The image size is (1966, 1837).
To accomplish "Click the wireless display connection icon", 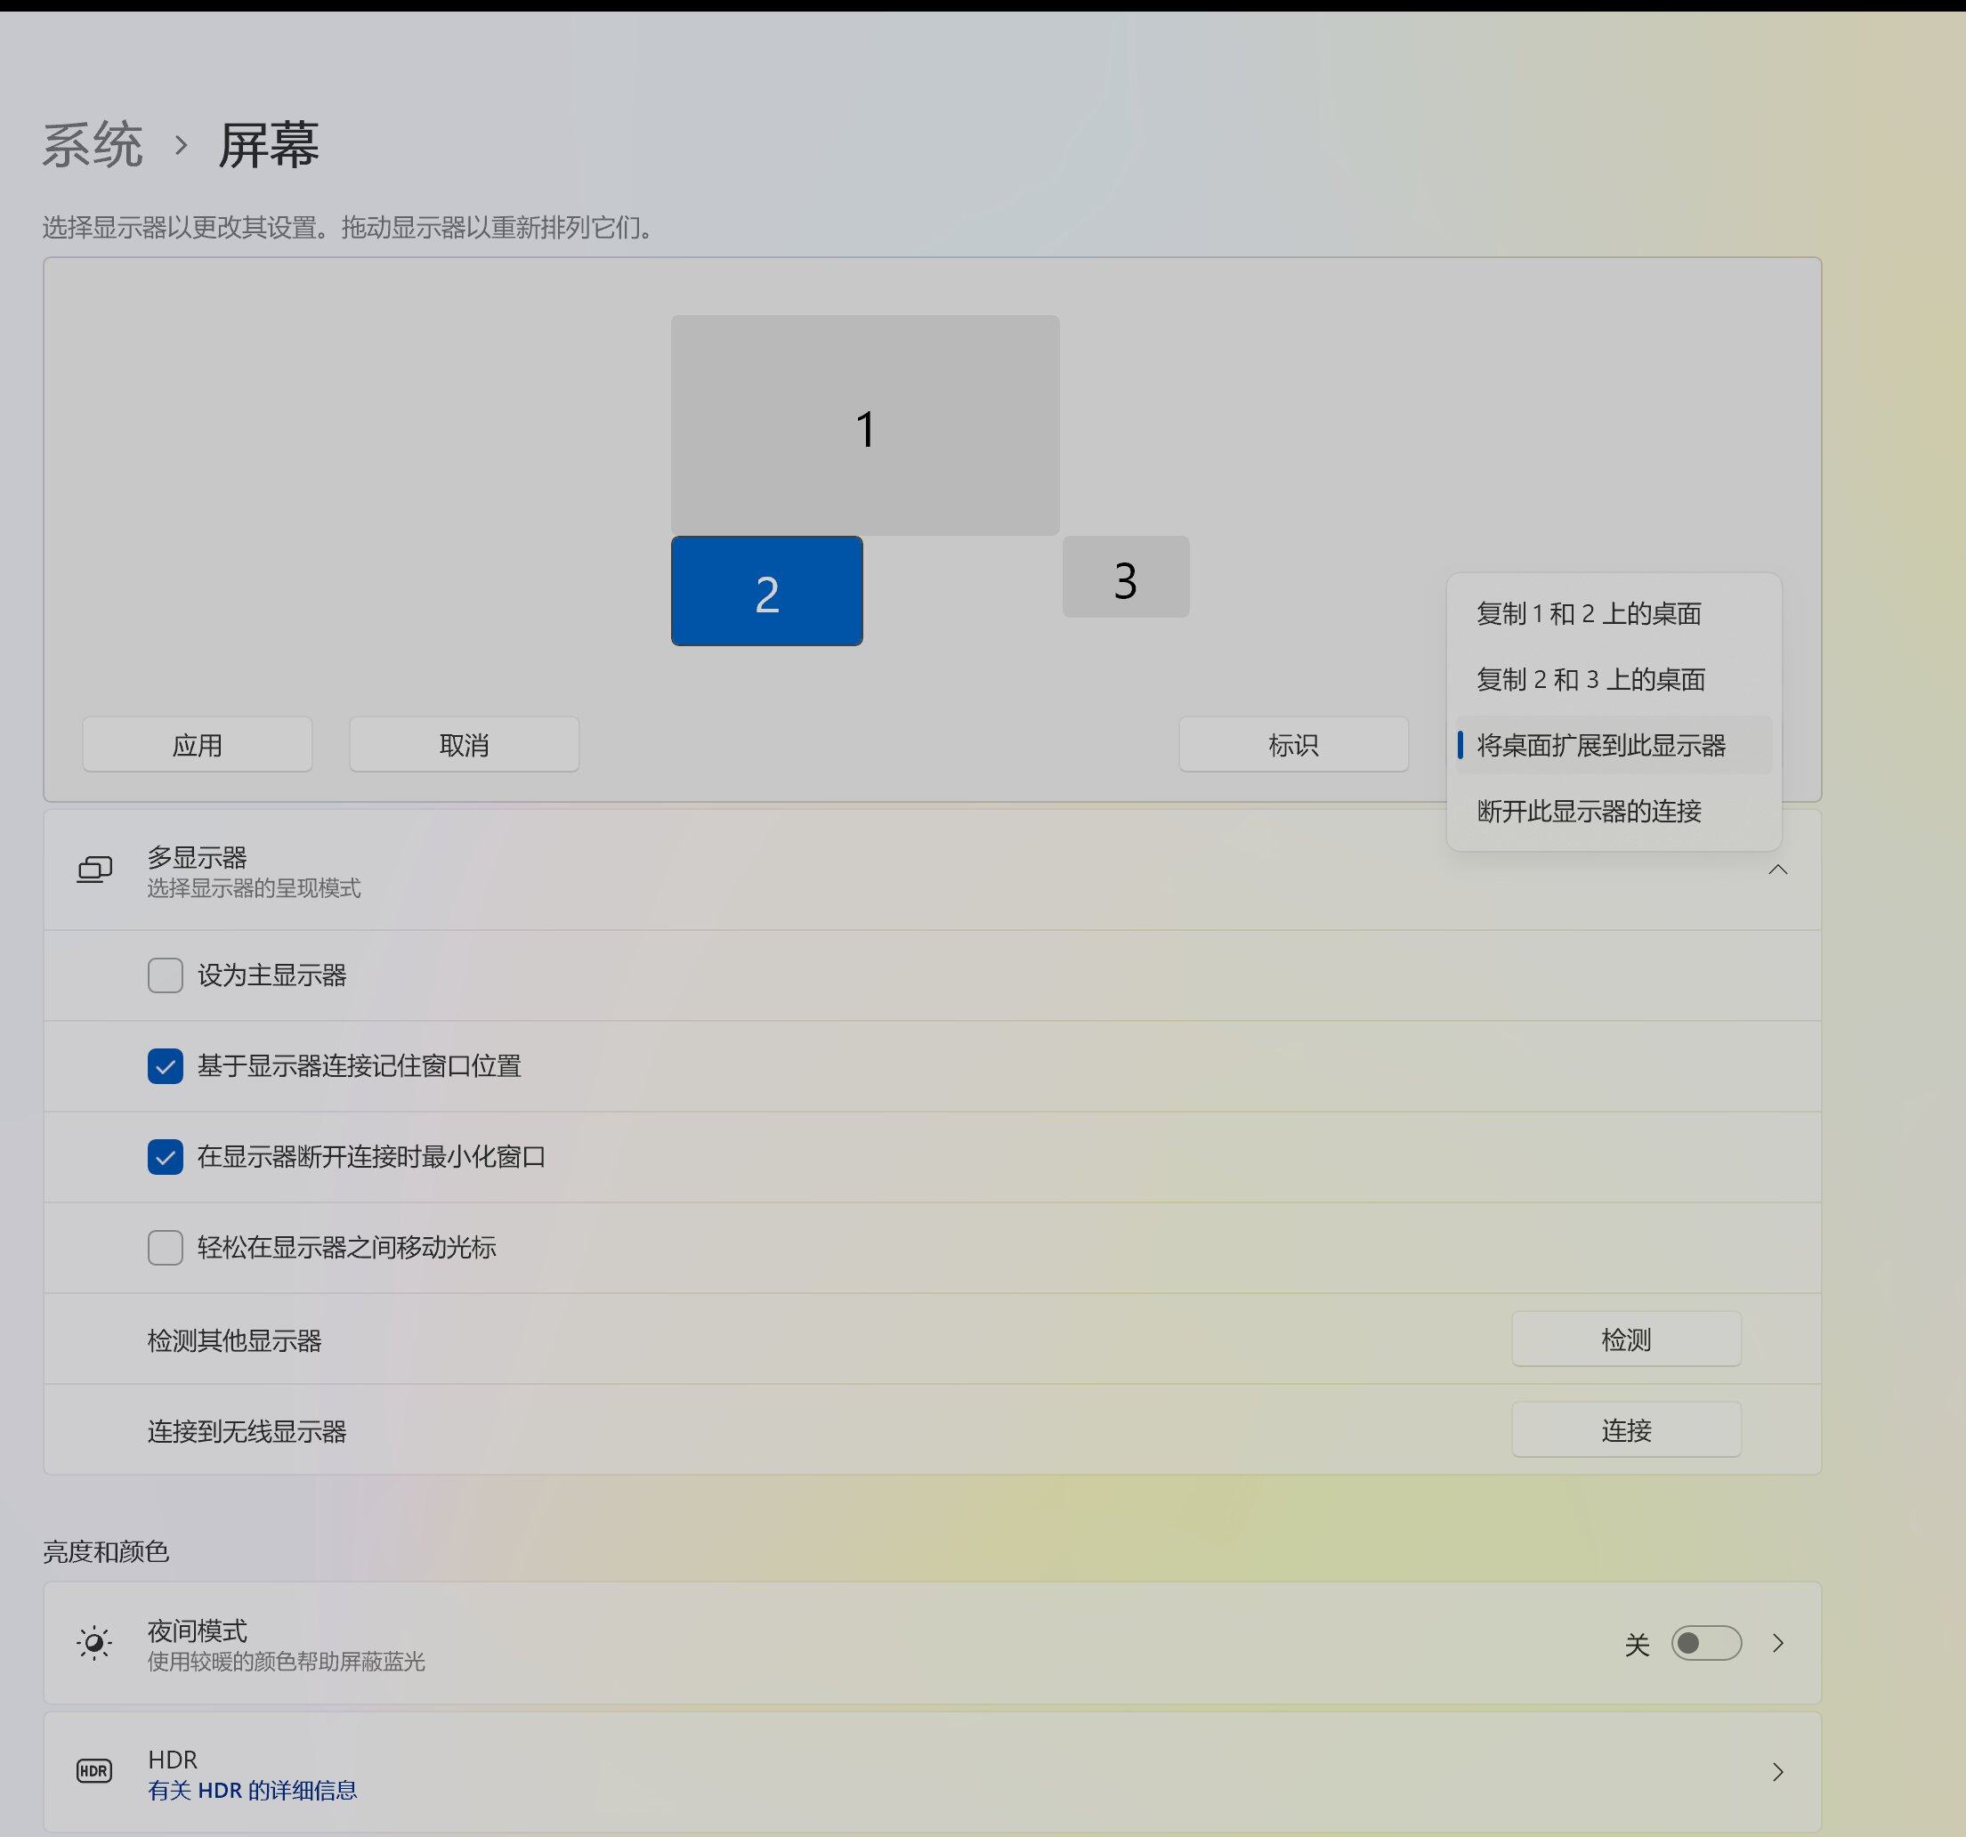I will coord(1626,1429).
